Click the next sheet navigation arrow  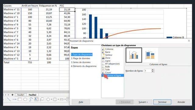coord(5,95)
